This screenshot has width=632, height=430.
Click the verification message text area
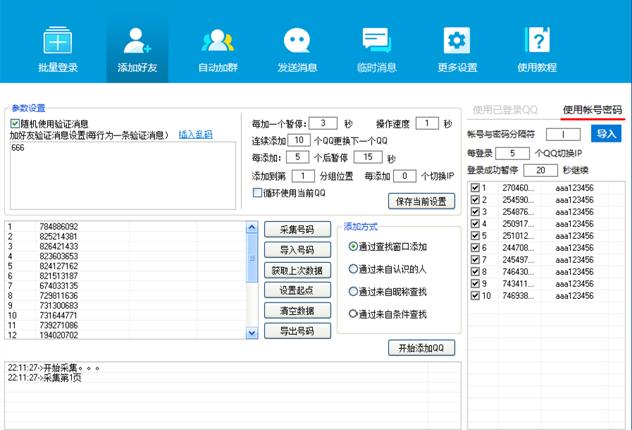click(x=123, y=176)
